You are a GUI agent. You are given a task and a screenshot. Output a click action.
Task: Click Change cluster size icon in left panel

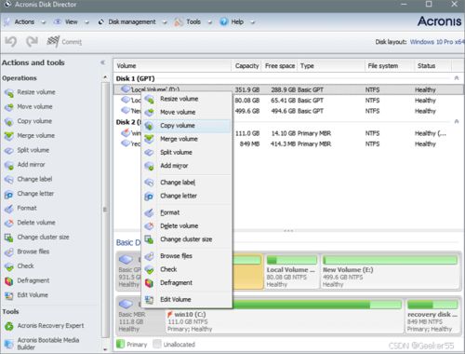coord(9,238)
